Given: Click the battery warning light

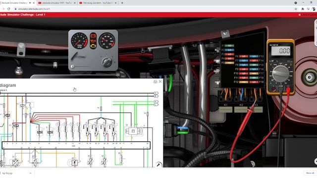Looking at the screenshot, I should coord(93,36).
